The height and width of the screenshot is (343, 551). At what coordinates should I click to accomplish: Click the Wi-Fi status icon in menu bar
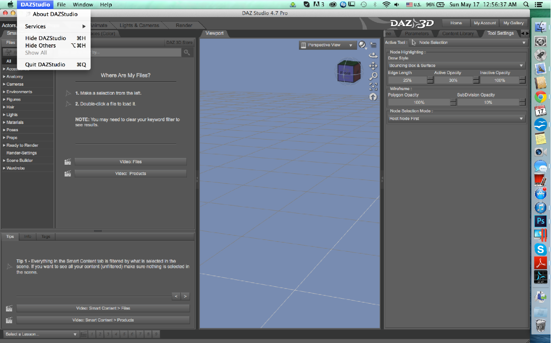[x=386, y=5]
